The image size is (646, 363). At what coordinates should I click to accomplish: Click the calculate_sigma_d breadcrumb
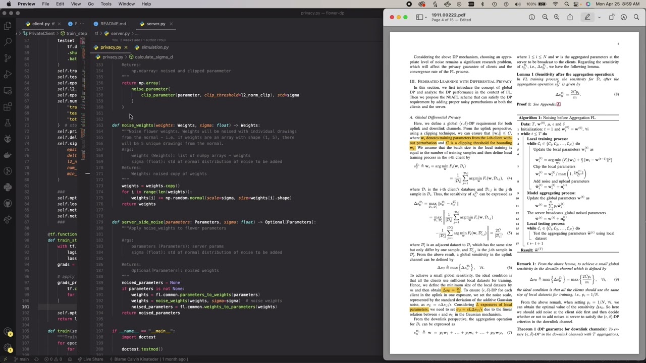tap(154, 57)
